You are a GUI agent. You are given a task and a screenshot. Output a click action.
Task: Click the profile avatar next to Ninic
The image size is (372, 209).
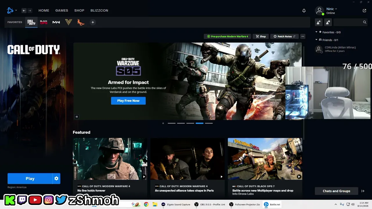tap(319, 11)
